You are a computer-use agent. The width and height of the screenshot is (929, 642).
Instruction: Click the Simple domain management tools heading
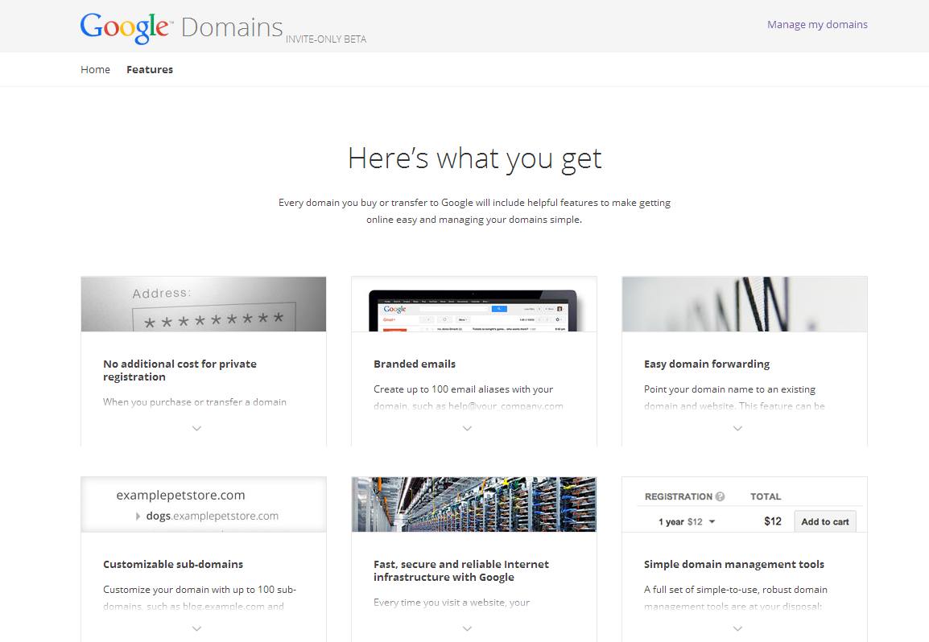733,564
